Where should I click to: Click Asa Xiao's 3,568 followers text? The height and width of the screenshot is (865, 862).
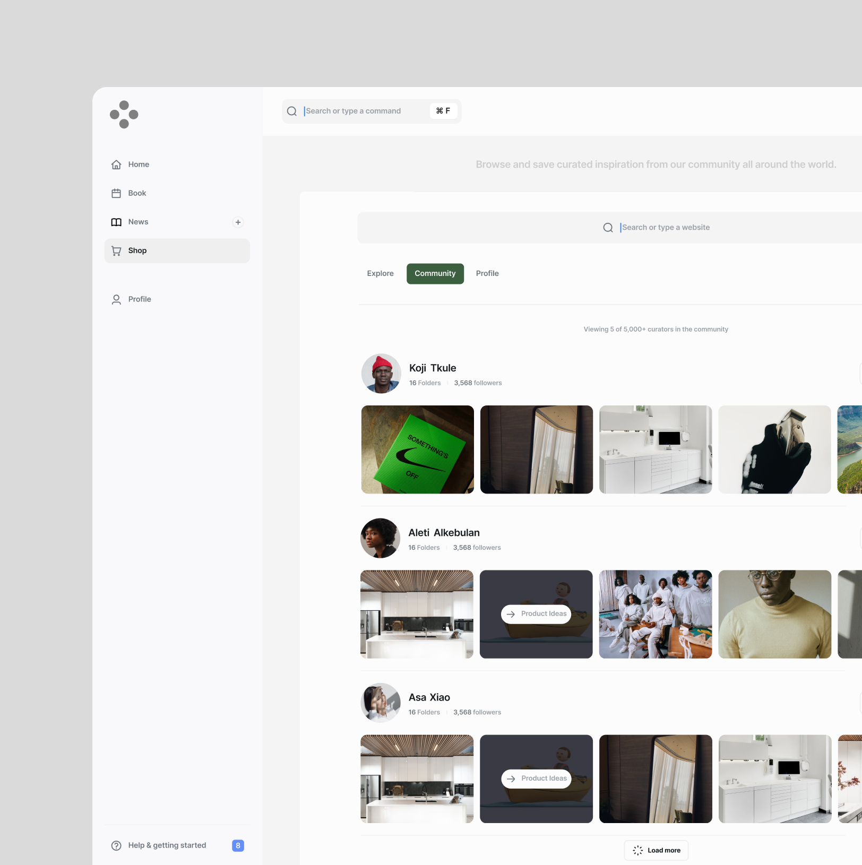[x=477, y=712]
